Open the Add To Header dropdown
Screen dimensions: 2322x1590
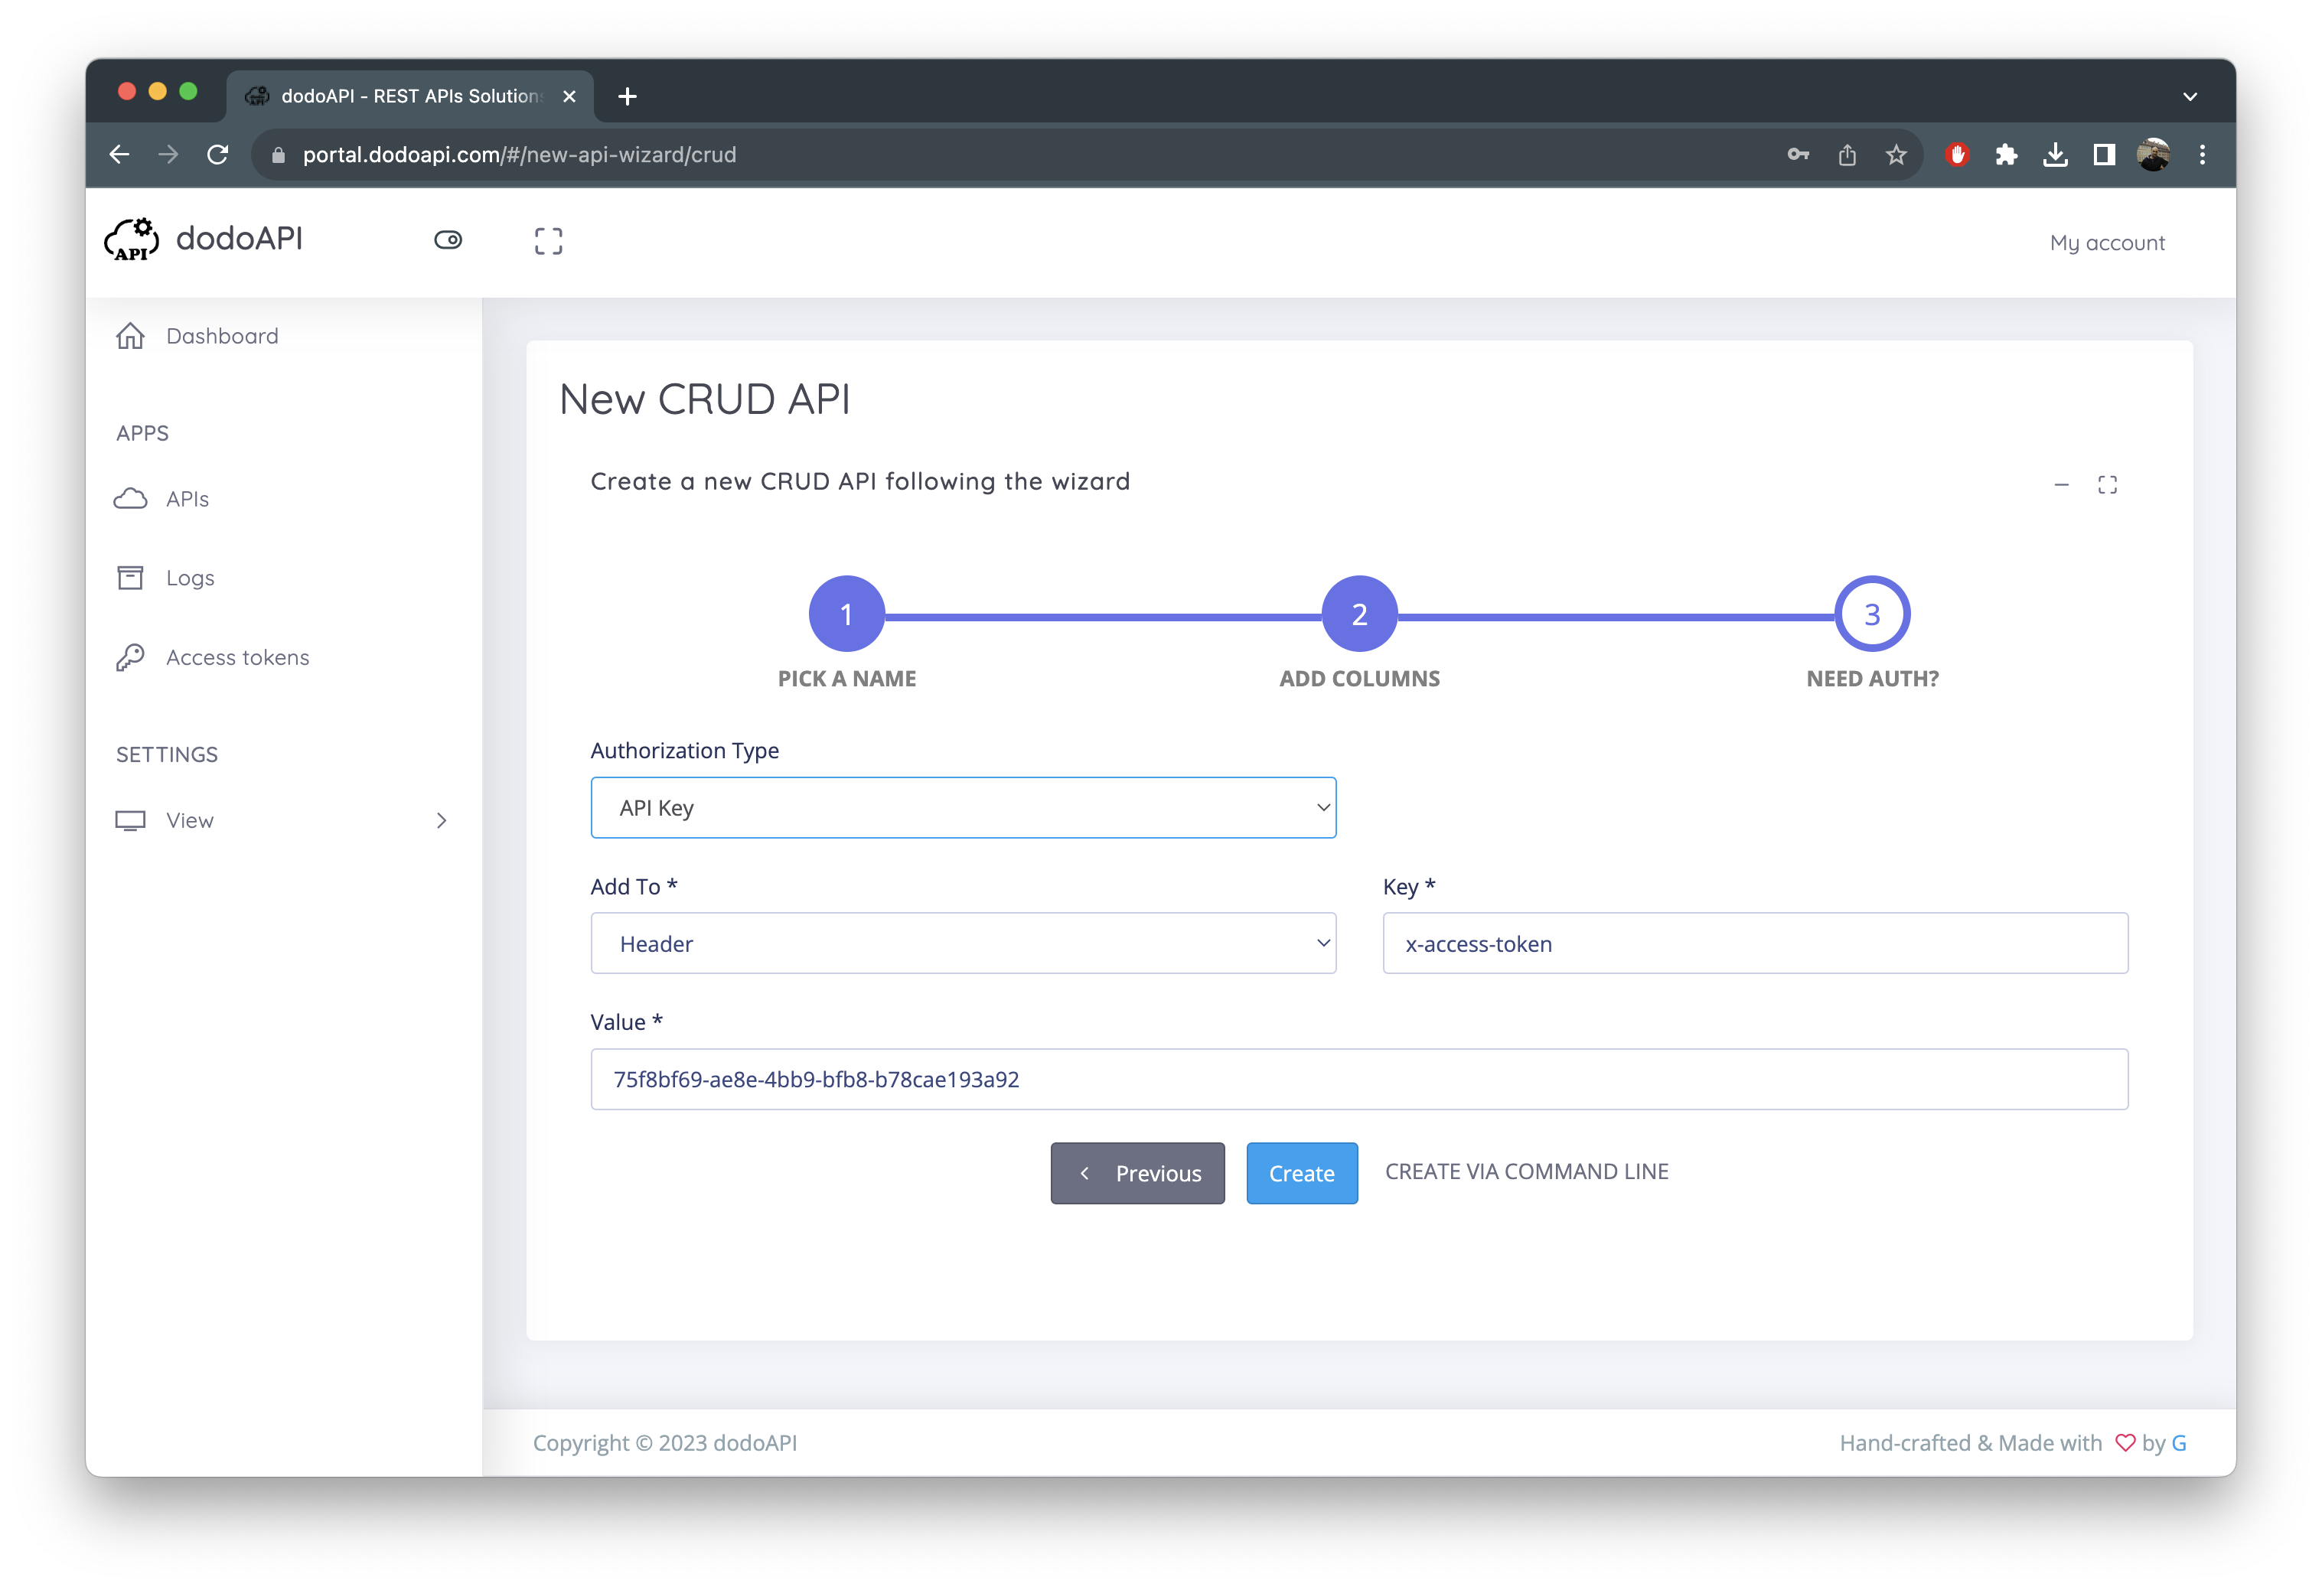[964, 943]
